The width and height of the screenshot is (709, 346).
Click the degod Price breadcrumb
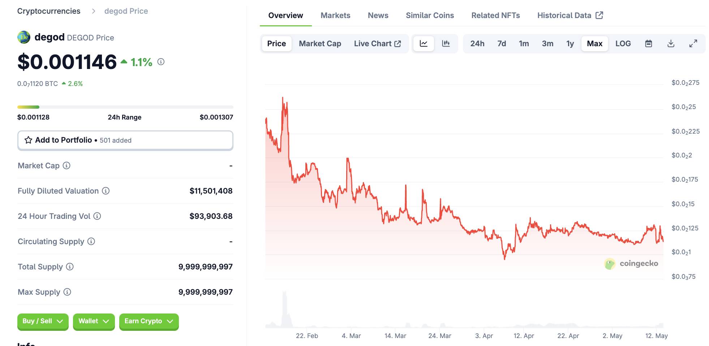click(x=126, y=11)
